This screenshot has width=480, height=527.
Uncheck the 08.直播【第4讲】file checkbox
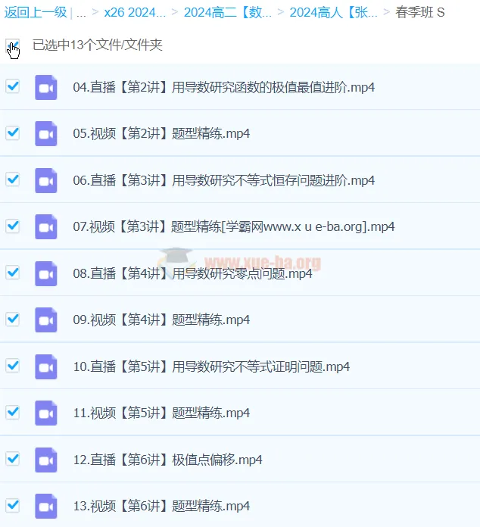pos(12,273)
